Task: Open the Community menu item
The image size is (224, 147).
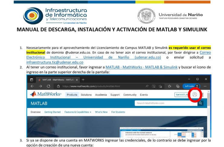Action: pos(130,95)
